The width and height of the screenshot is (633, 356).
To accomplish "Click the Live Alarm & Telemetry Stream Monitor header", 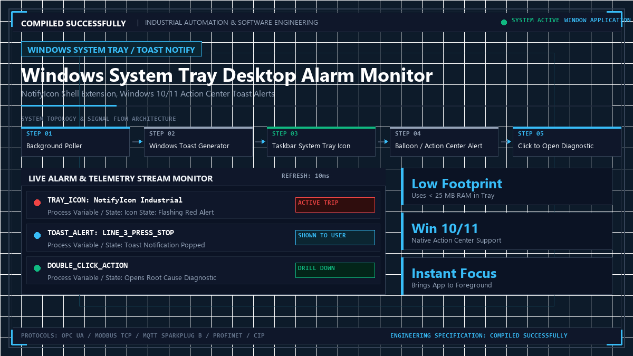I will (x=121, y=179).
